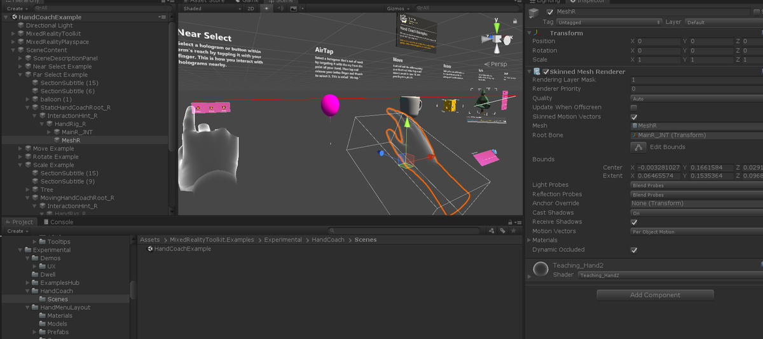Select MainR_JNT in the Hierarchy
This screenshot has height=339, width=763.
(77, 132)
